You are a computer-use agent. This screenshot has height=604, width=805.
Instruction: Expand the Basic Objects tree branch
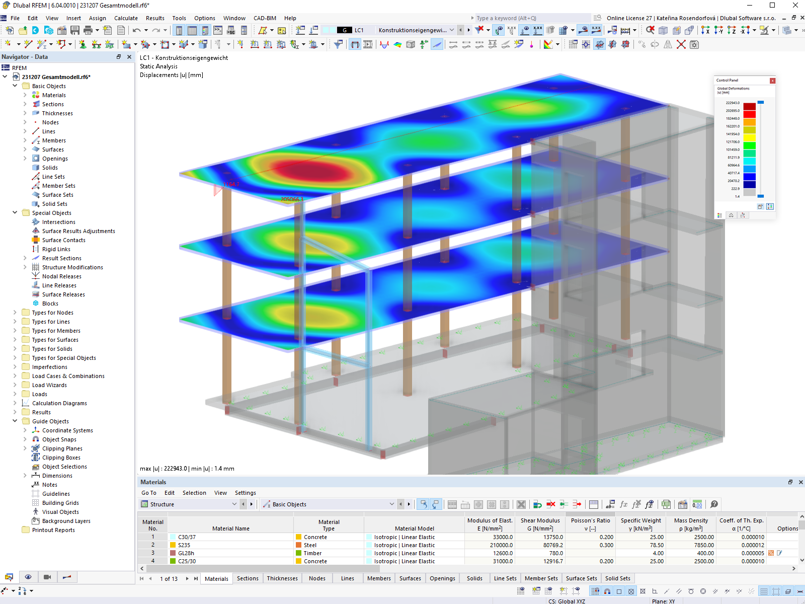pos(15,86)
